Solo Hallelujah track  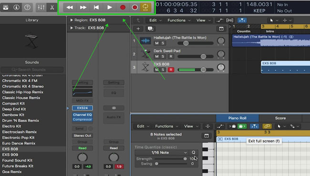[163, 43]
